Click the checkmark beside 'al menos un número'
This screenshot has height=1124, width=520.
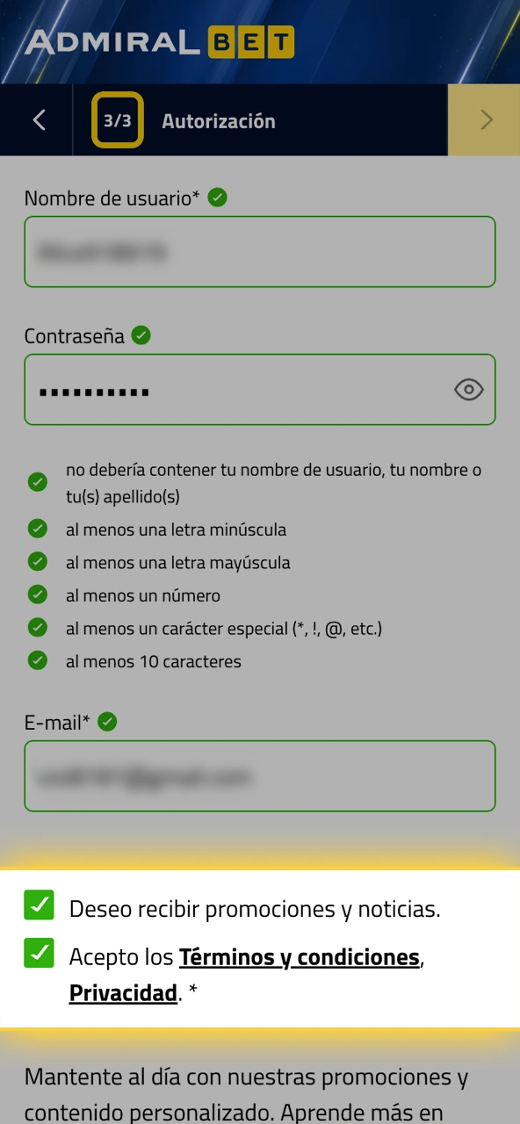point(38,594)
